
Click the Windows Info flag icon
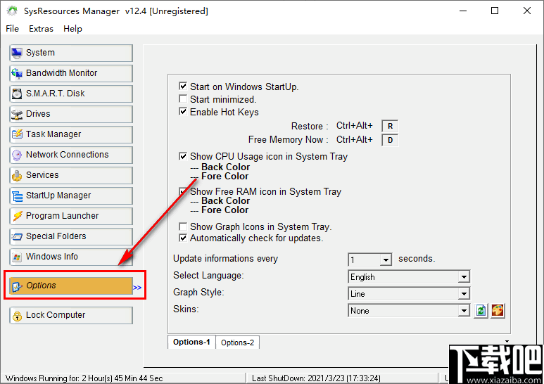(x=17, y=257)
